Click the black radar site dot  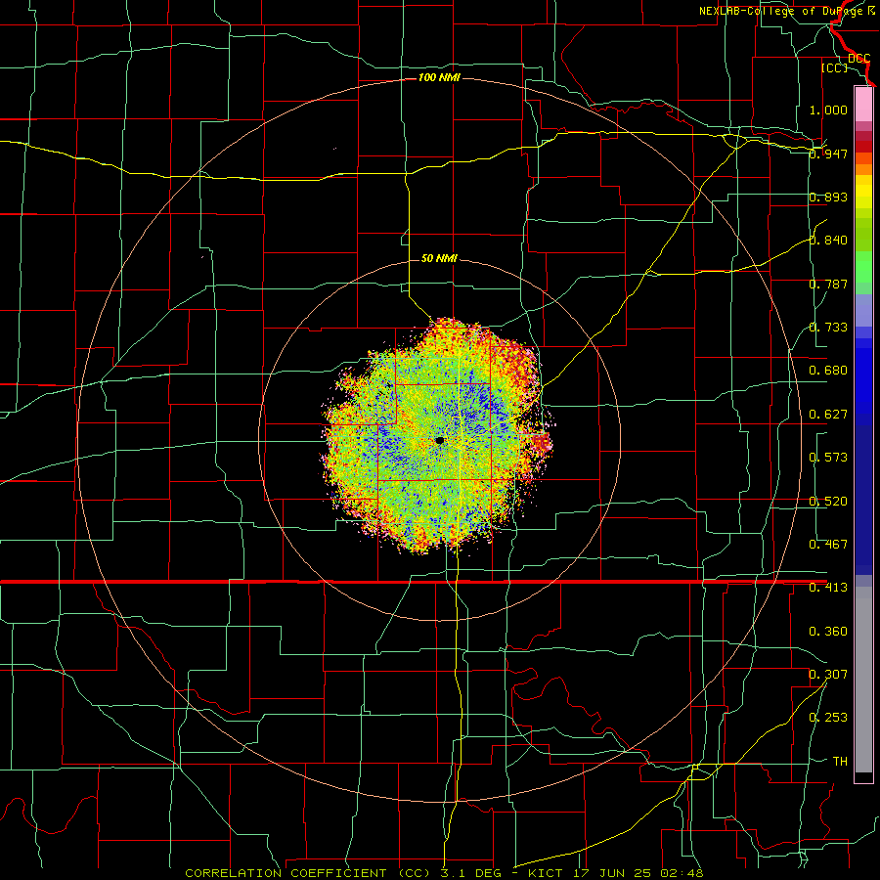click(439, 441)
